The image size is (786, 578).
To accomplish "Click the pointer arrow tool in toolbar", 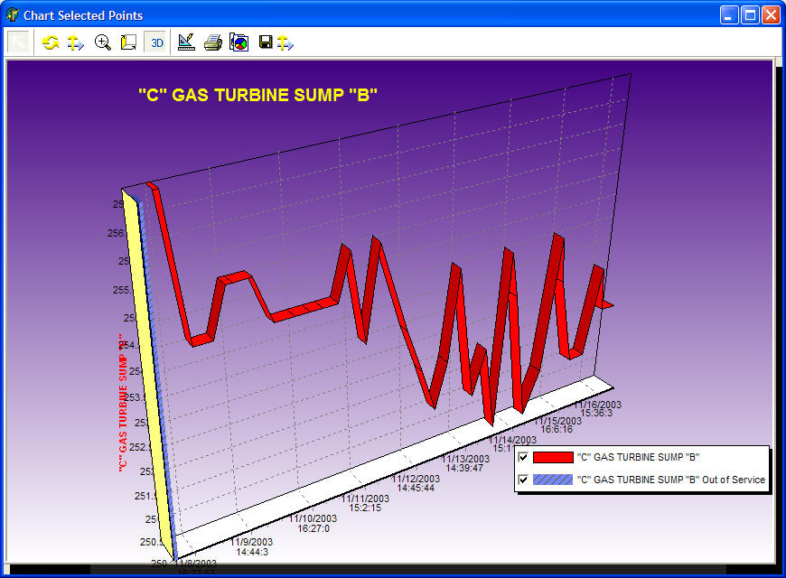I will click(x=19, y=42).
